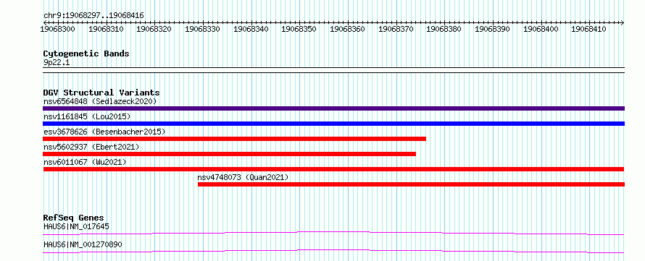Click the nsv1161845 (Lou2015) variant label
Image resolution: width=645 pixels, height=261 pixels.
[87, 116]
